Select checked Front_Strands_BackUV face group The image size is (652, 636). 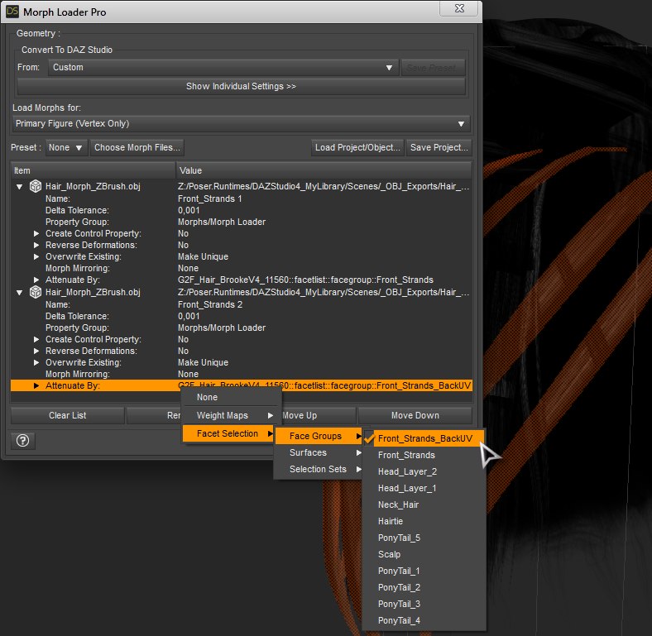[x=424, y=438]
